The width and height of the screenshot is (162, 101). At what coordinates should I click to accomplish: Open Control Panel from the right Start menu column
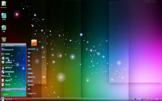click(30, 73)
